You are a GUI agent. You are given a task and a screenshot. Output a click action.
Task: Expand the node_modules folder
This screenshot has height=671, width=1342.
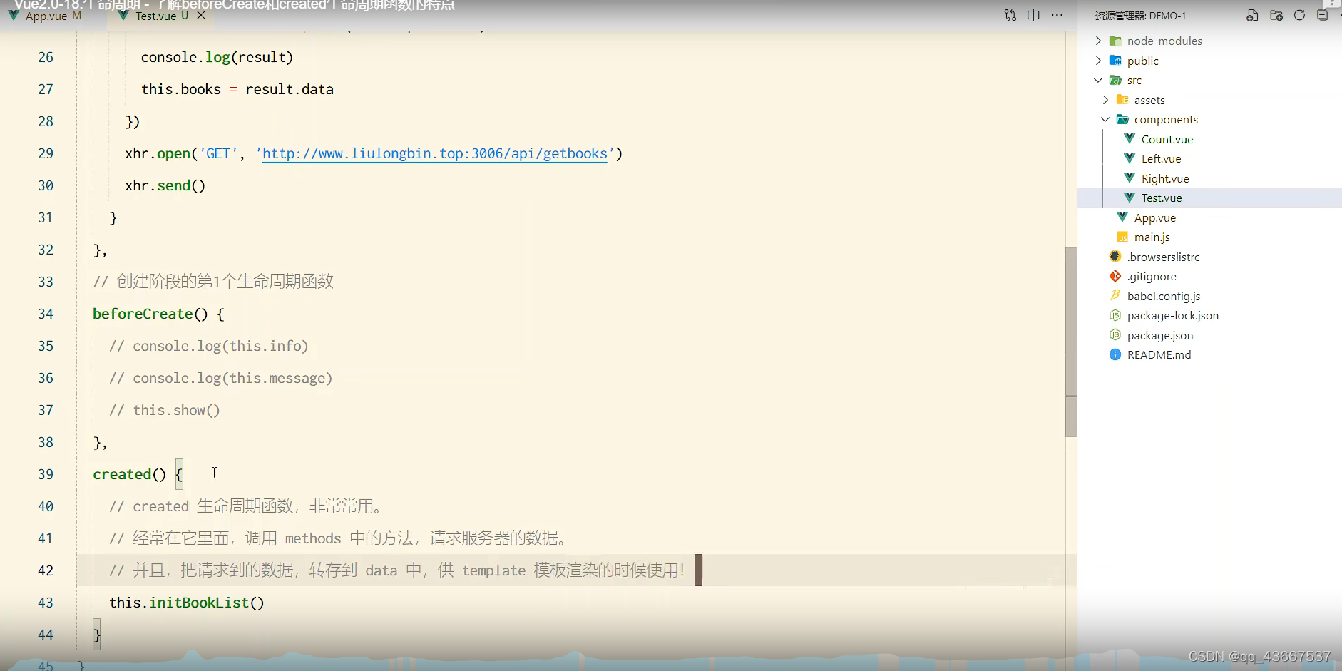[1098, 41]
